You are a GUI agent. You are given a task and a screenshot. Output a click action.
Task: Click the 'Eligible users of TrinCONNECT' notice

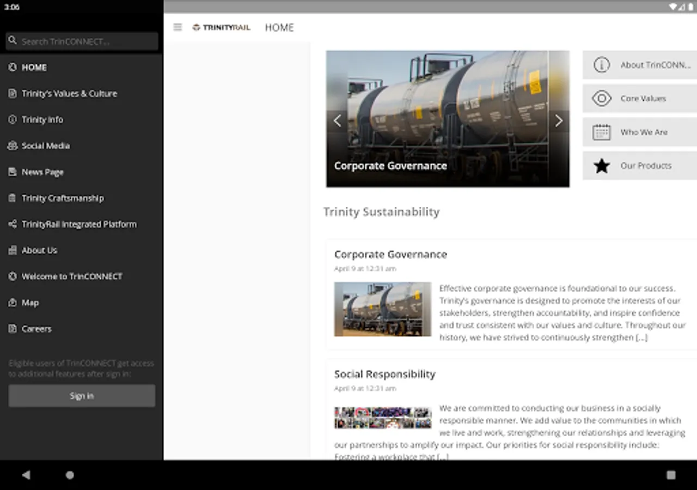click(82, 369)
